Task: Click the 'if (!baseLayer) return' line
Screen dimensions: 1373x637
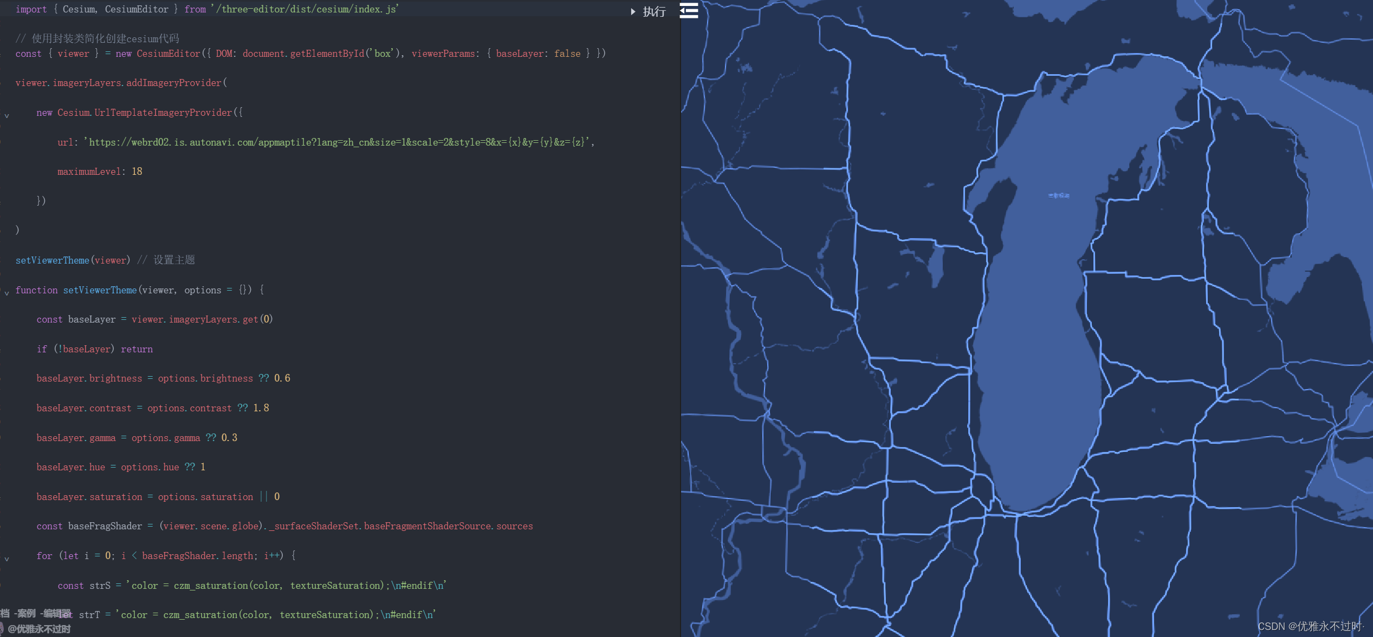Action: 95,349
